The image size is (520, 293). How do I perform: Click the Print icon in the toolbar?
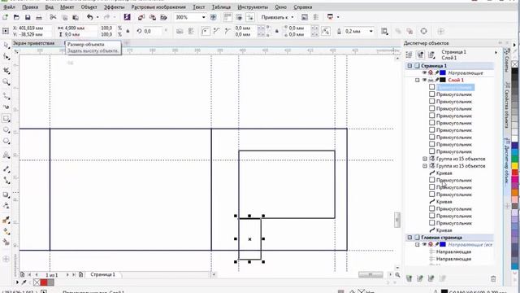point(39,17)
